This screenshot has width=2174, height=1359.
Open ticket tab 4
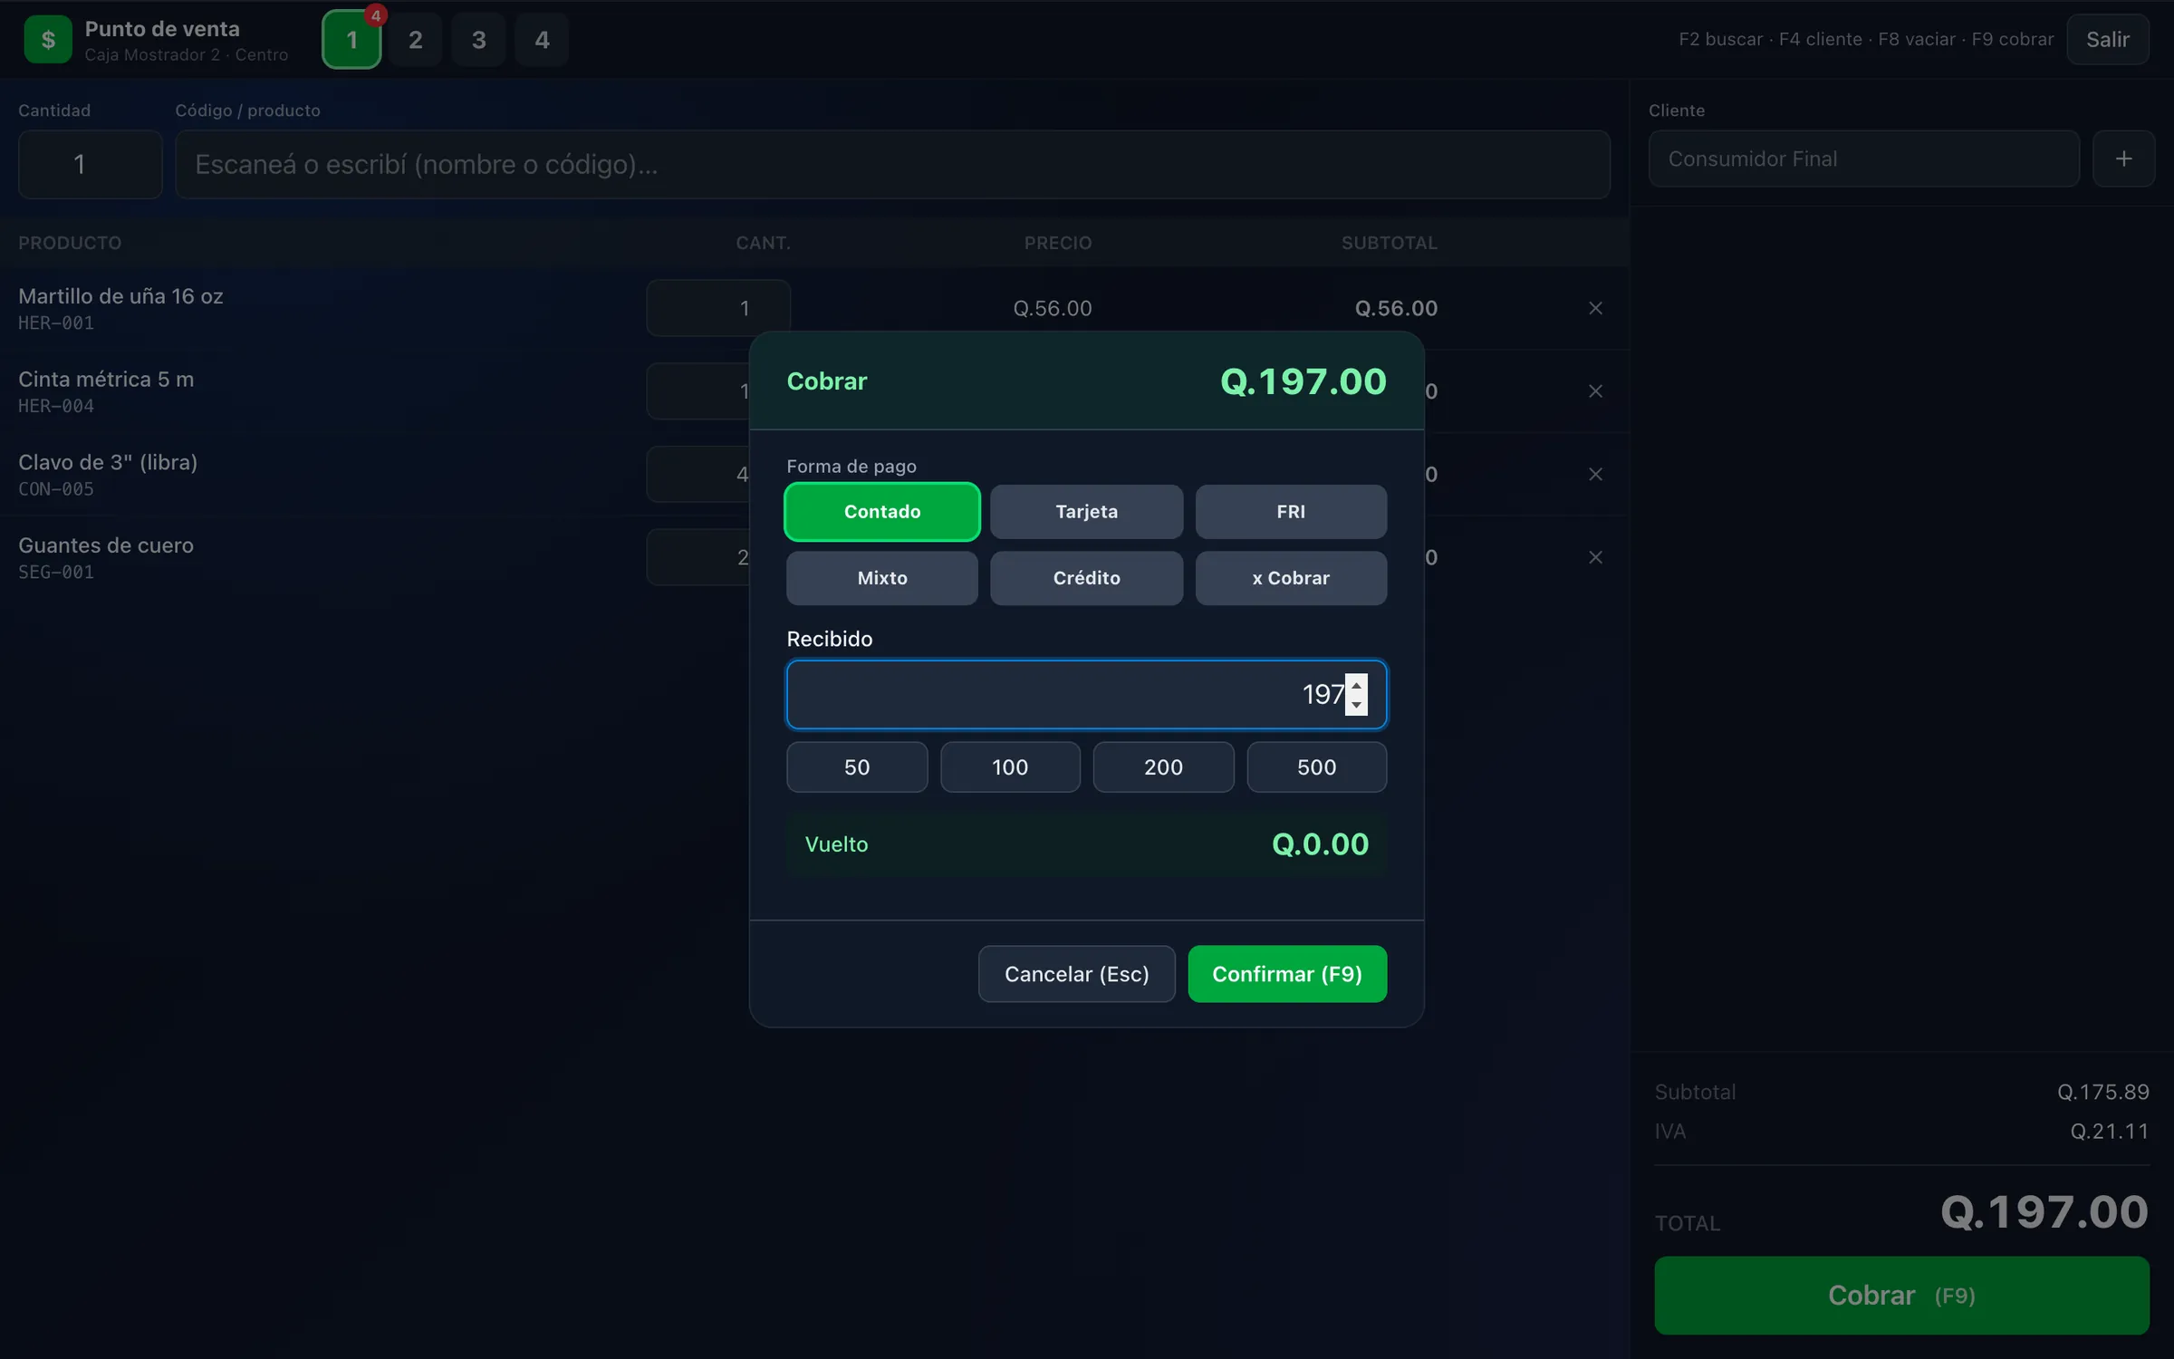[x=542, y=40]
